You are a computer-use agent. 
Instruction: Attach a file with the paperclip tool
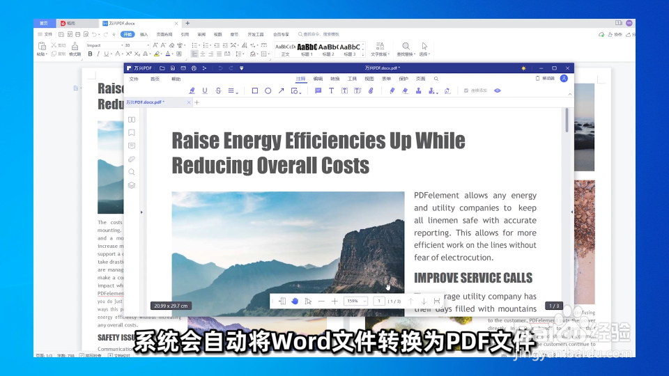371,91
